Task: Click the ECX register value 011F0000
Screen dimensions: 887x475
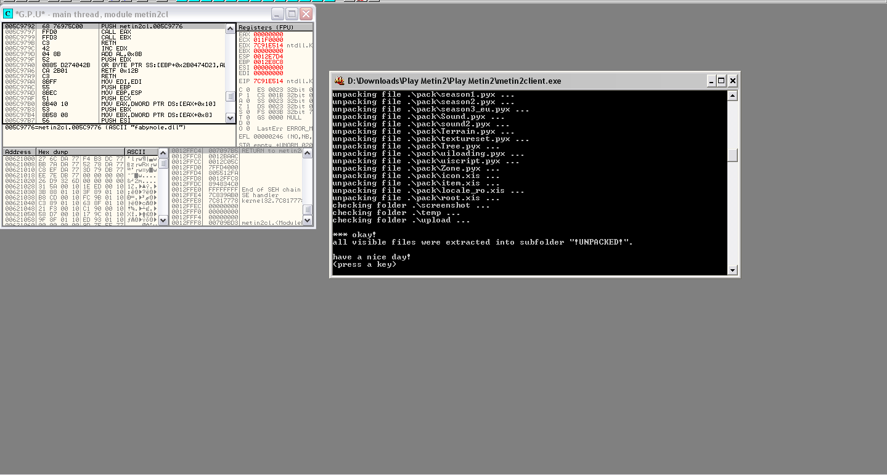Action: click(x=268, y=39)
